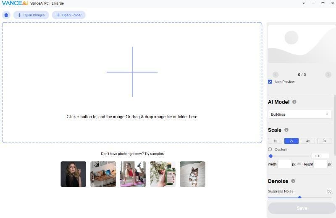The image size is (336, 218).
Task: Click the Open Folder button
Action: 69,15
